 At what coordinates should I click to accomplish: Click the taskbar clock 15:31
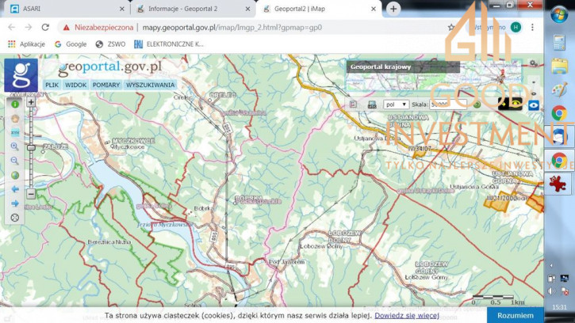point(560,307)
